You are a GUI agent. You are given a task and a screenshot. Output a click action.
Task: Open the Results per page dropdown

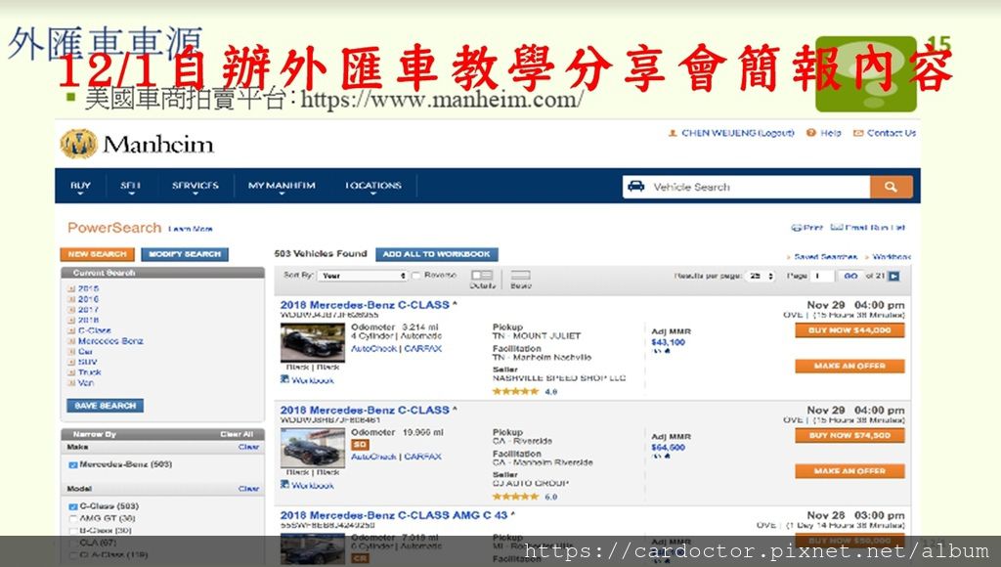[x=761, y=276]
